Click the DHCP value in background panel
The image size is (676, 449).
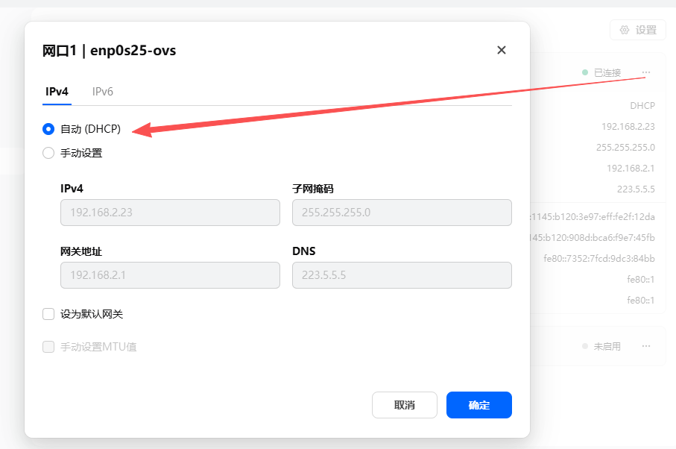pos(642,106)
